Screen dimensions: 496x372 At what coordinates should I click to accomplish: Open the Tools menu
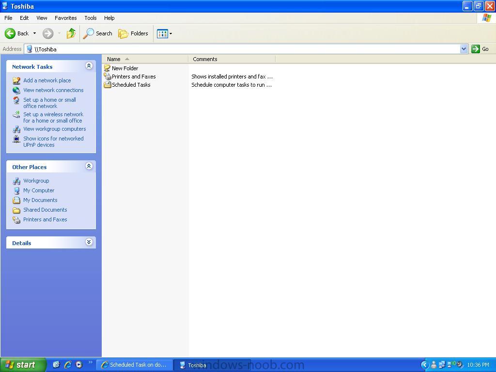(91, 18)
